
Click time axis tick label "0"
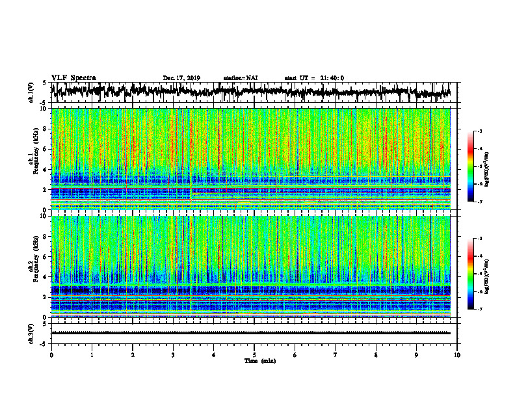(x=51, y=355)
